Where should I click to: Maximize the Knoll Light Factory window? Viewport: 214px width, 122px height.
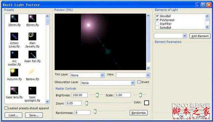203,5
